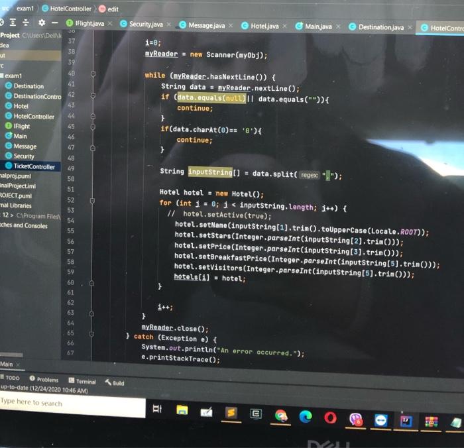Select DestinationController in project tree

coord(33,96)
